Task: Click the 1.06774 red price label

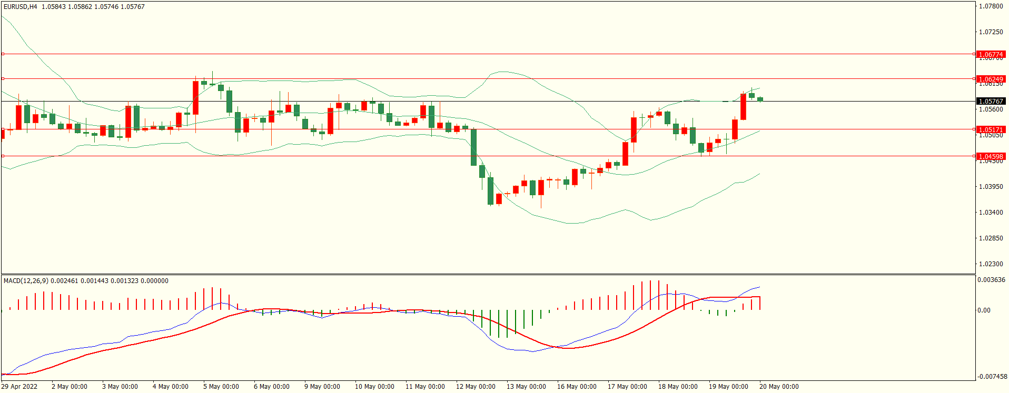Action: [991, 54]
